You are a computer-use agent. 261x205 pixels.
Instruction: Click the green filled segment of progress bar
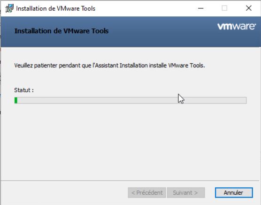coord(16,101)
